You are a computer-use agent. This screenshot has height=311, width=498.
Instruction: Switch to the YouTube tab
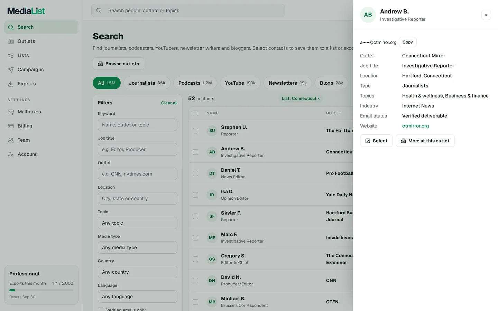240,83
